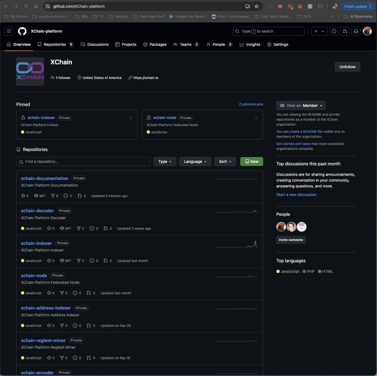
Task: Open the People tab
Action: tap(219, 44)
